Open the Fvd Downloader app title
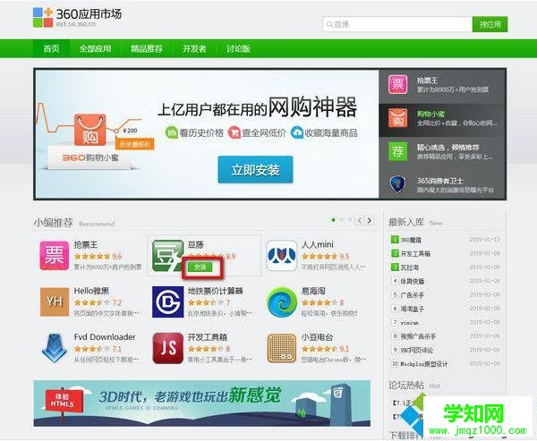537x441 pixels. click(x=105, y=337)
